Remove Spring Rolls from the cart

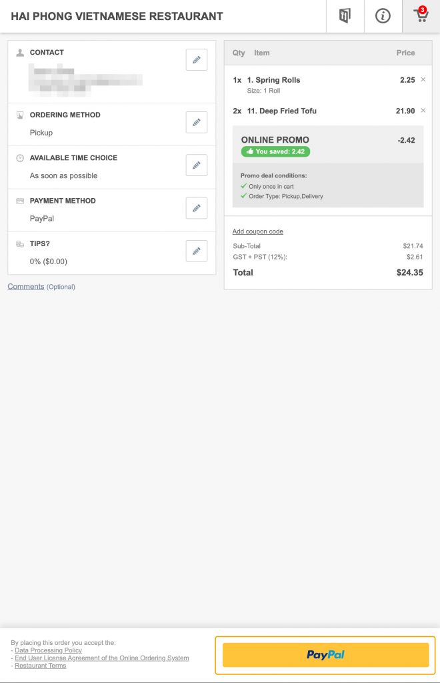click(423, 80)
